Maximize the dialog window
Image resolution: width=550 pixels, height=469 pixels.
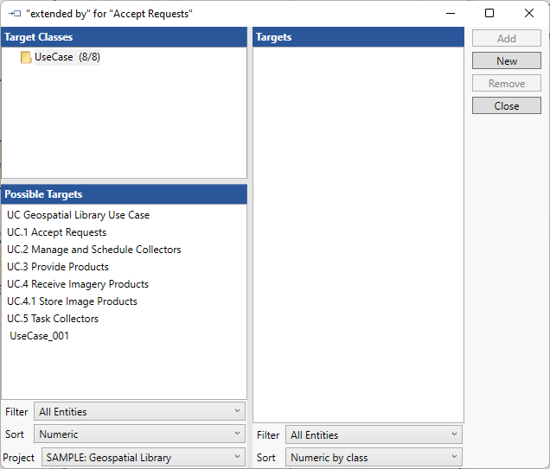(489, 13)
